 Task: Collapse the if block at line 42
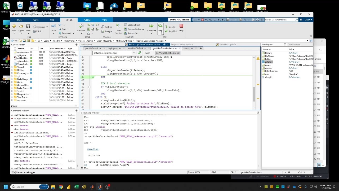point(90,87)
